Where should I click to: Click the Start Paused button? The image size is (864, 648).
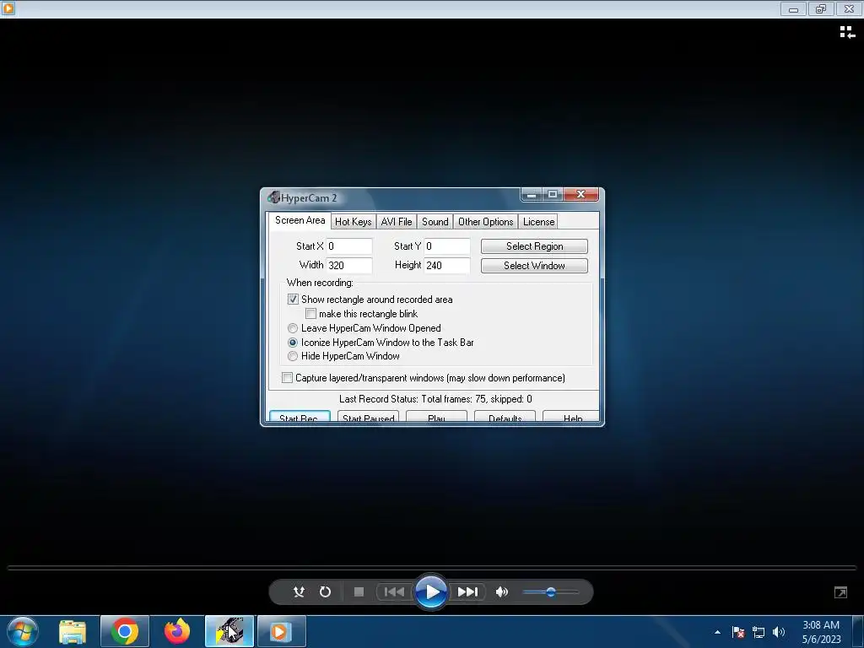pyautogui.click(x=368, y=417)
